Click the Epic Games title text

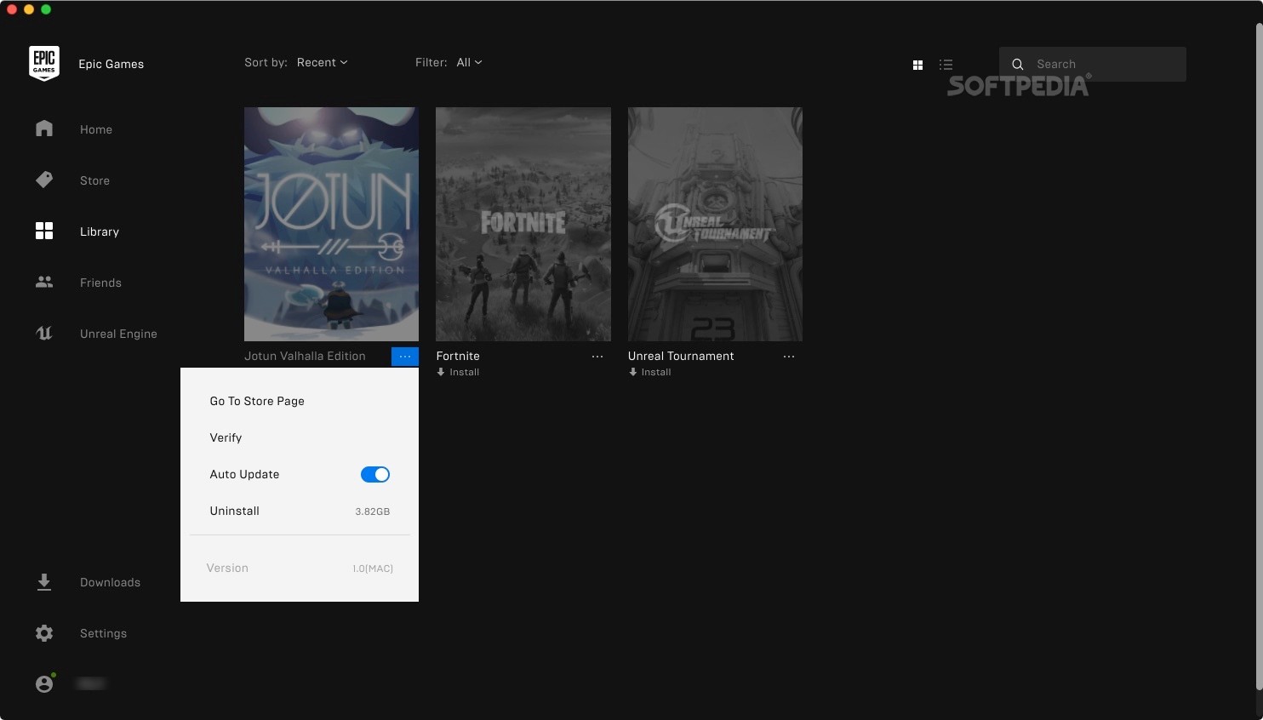(111, 64)
